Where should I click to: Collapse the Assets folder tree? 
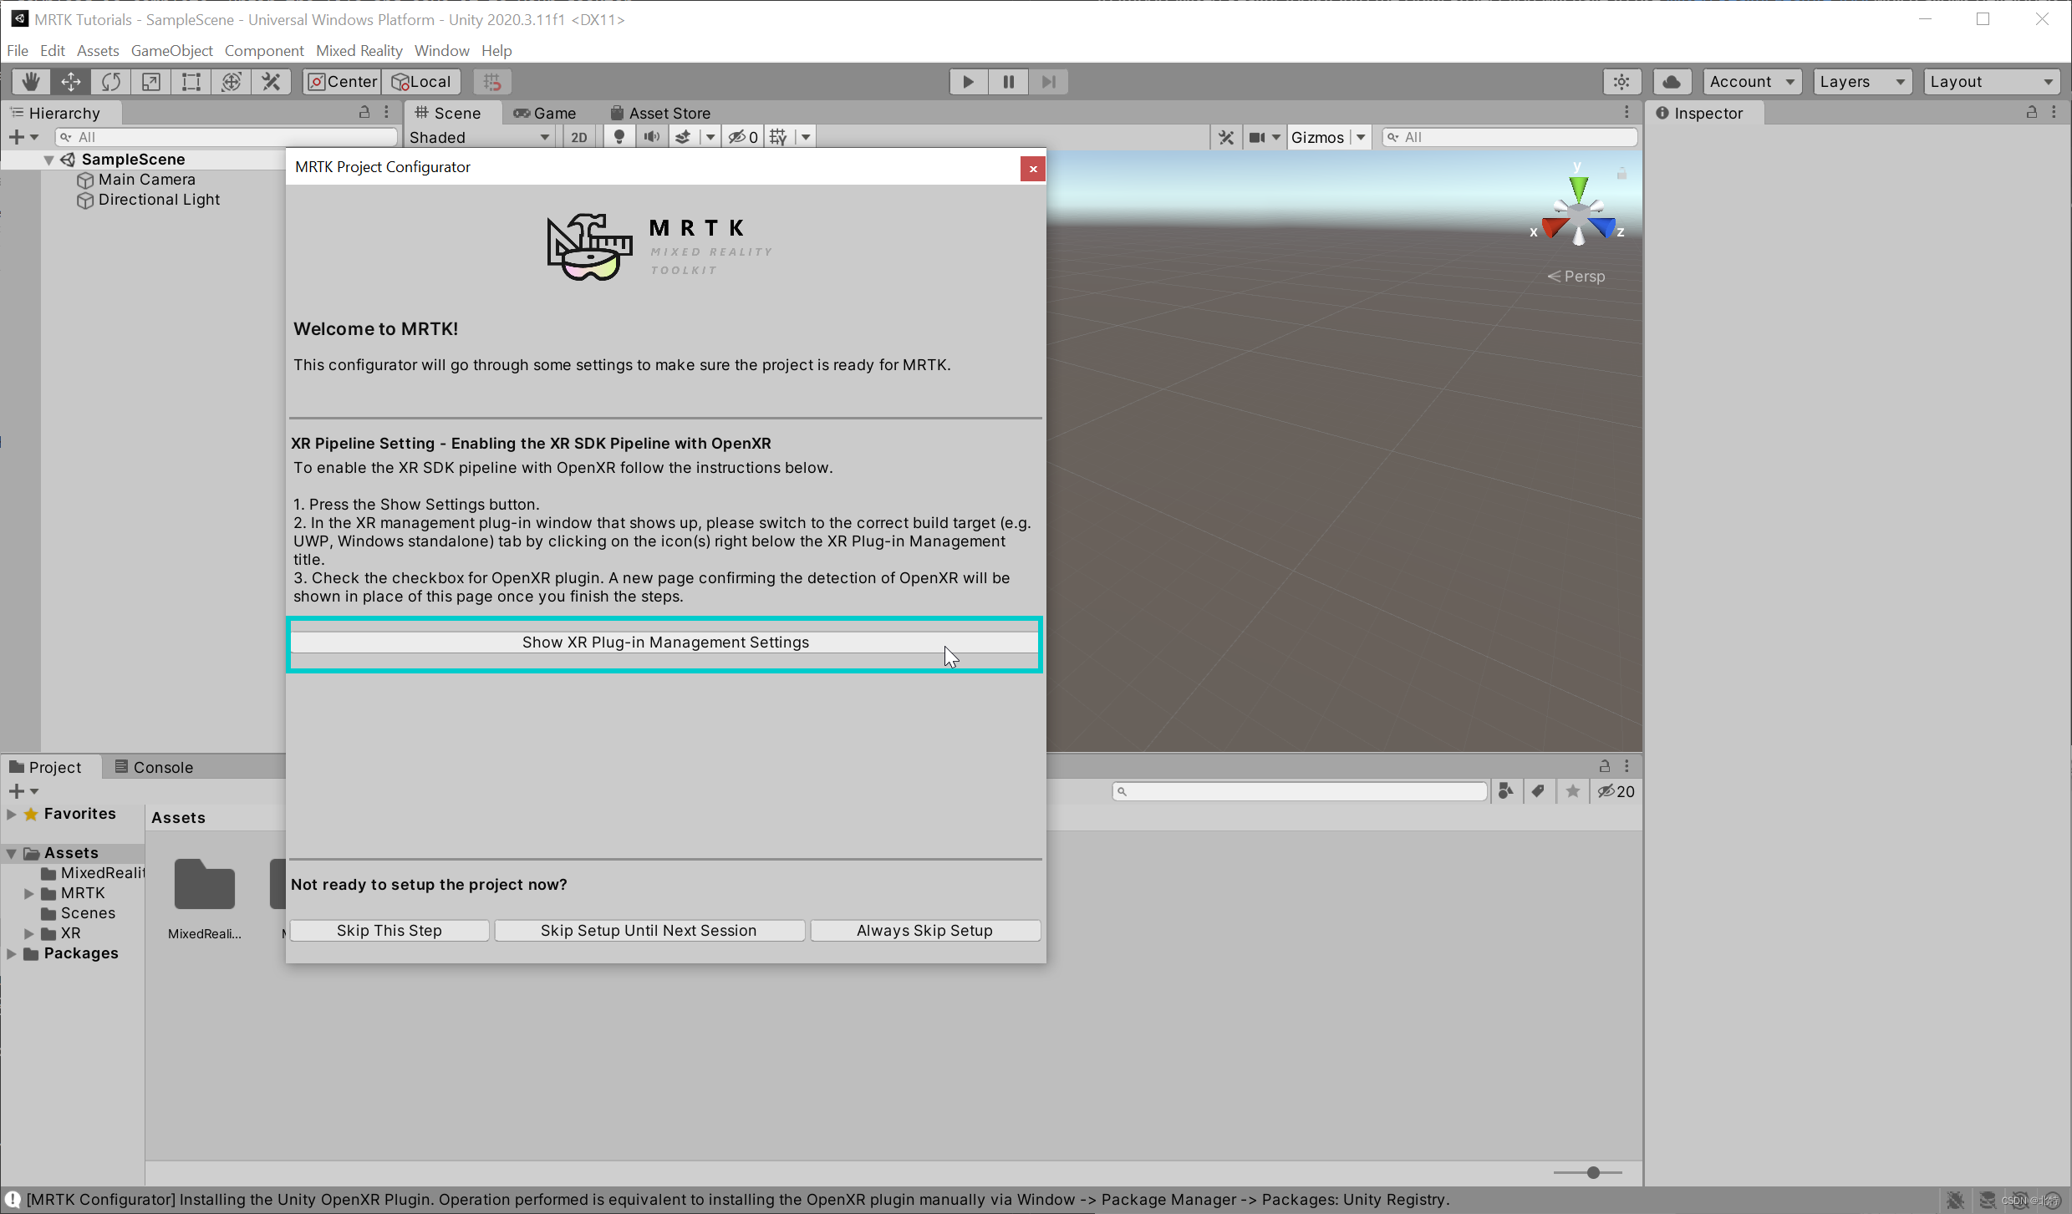11,853
